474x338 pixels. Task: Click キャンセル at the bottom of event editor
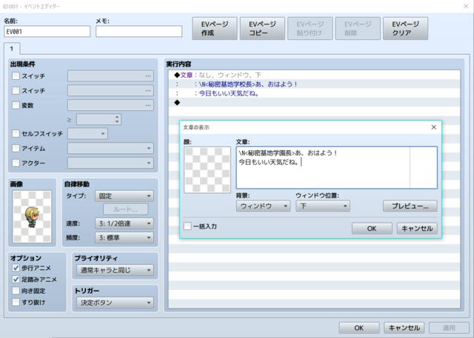pyautogui.click(x=404, y=328)
